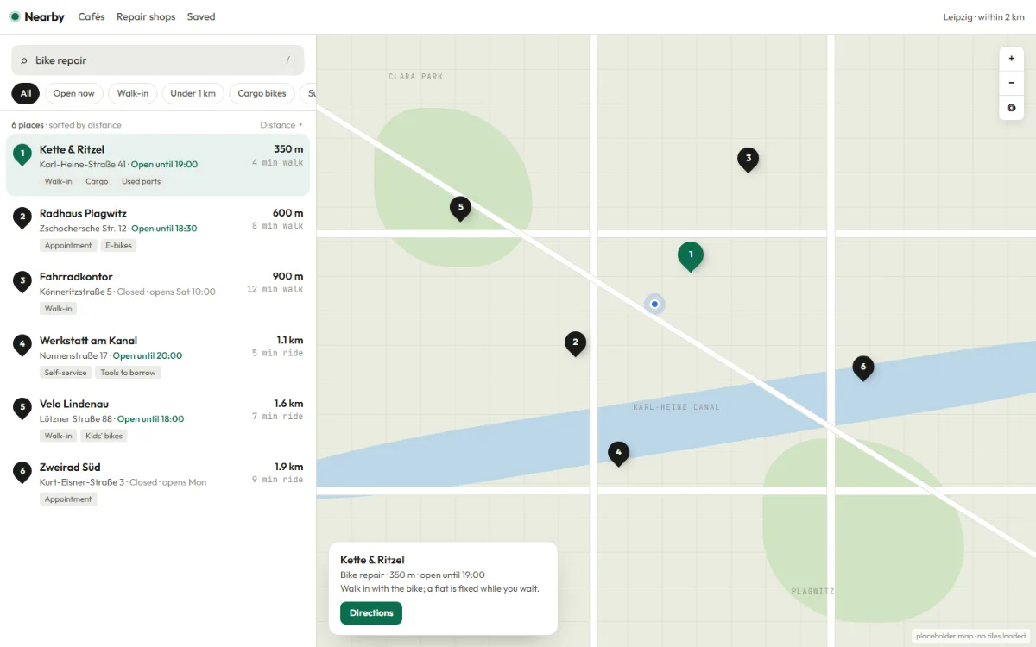Click the Kette & Ritzel info card title
1036x647 pixels.
tap(372, 560)
